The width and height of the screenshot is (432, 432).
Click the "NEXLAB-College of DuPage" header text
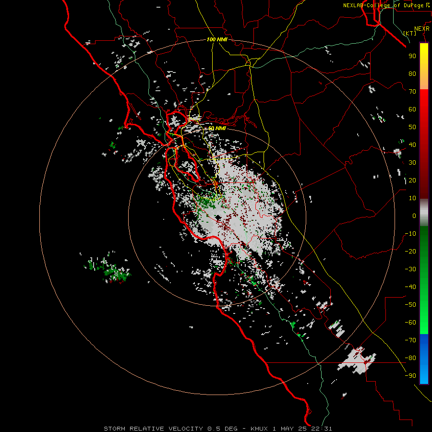(x=383, y=5)
